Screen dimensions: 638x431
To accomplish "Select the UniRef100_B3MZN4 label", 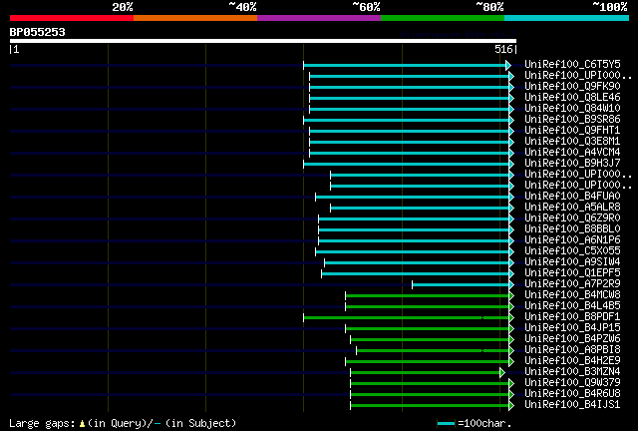I will click(x=572, y=371).
